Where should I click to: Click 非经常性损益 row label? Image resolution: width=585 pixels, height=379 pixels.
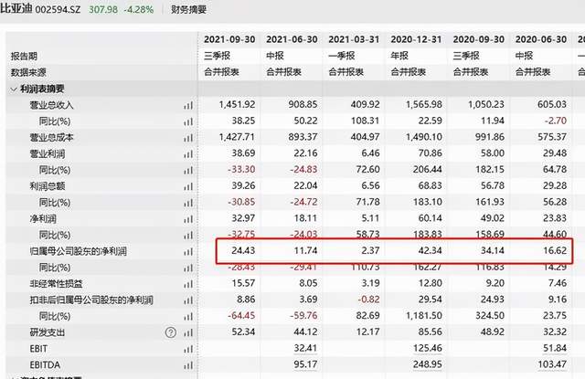[x=57, y=284]
